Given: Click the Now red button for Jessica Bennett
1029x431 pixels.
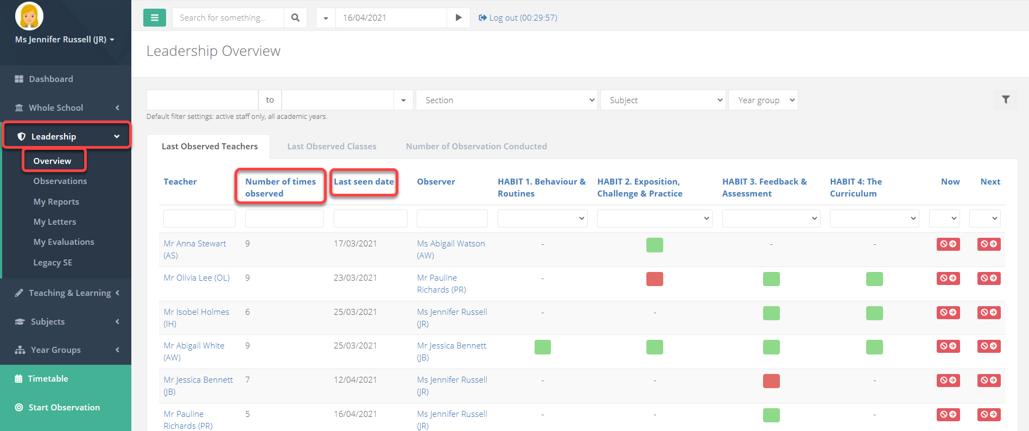Looking at the screenshot, I should tap(948, 381).
